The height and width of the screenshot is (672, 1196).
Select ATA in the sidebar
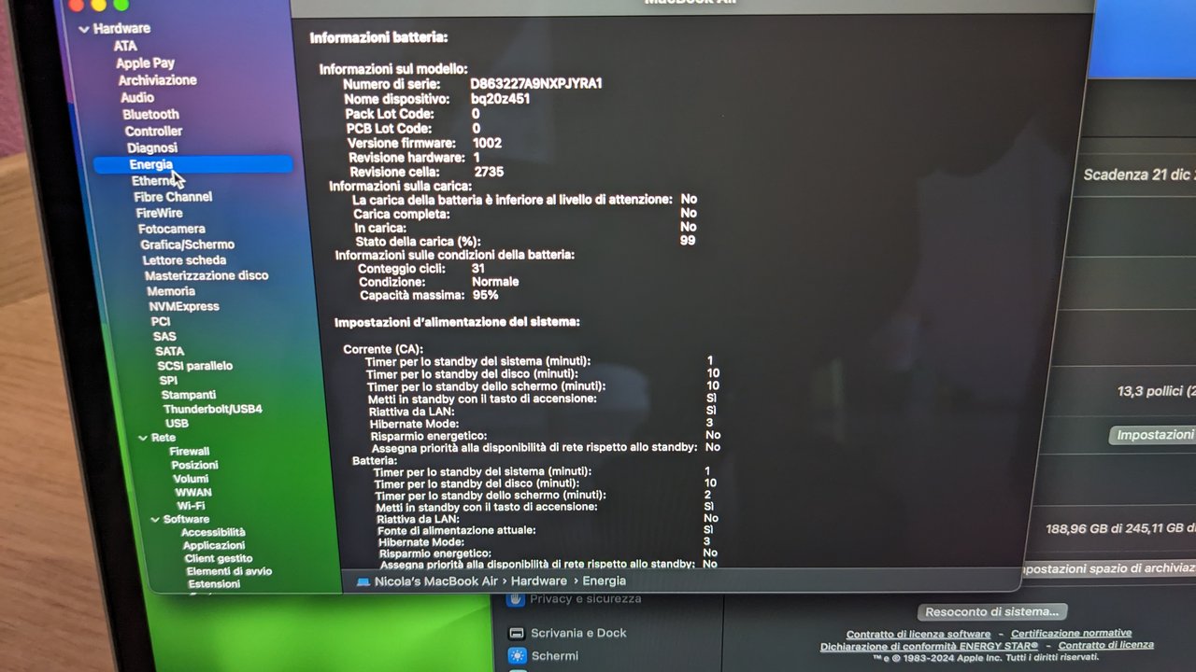tap(125, 46)
